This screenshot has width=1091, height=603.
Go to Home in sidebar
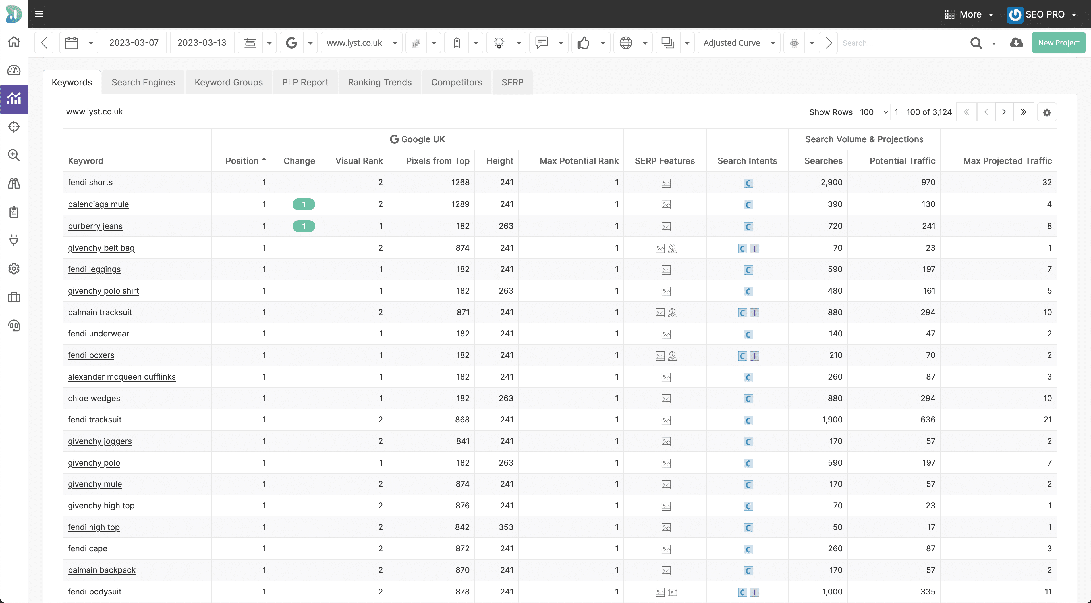pyautogui.click(x=14, y=42)
